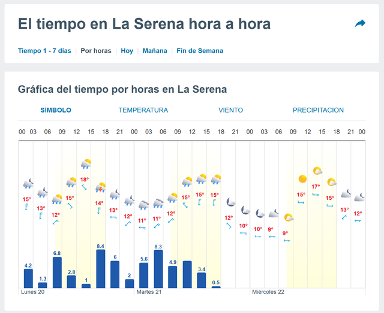Open the Fin de Semana link
This screenshot has height=313, width=384.
[200, 51]
